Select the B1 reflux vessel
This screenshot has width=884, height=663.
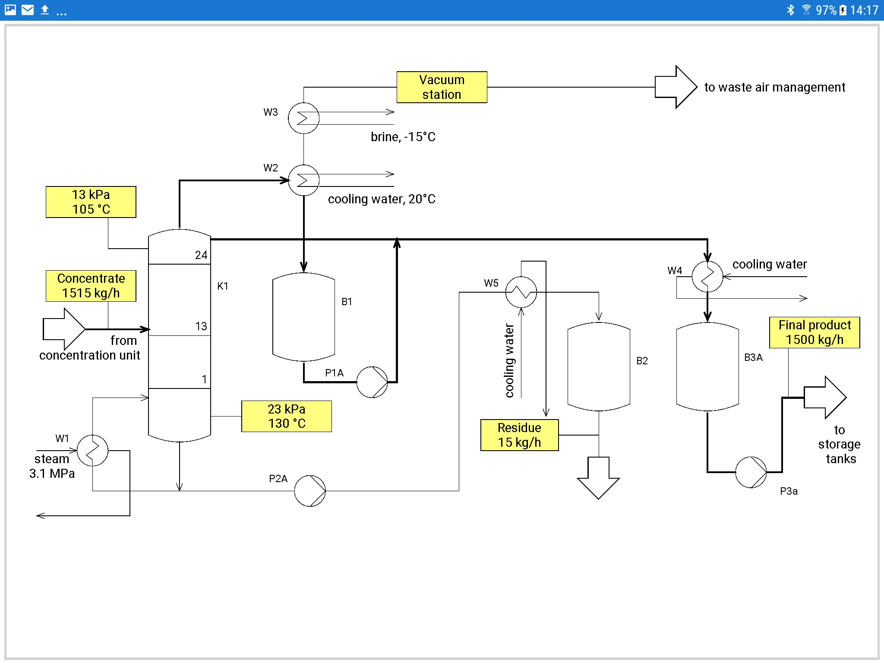pos(304,317)
